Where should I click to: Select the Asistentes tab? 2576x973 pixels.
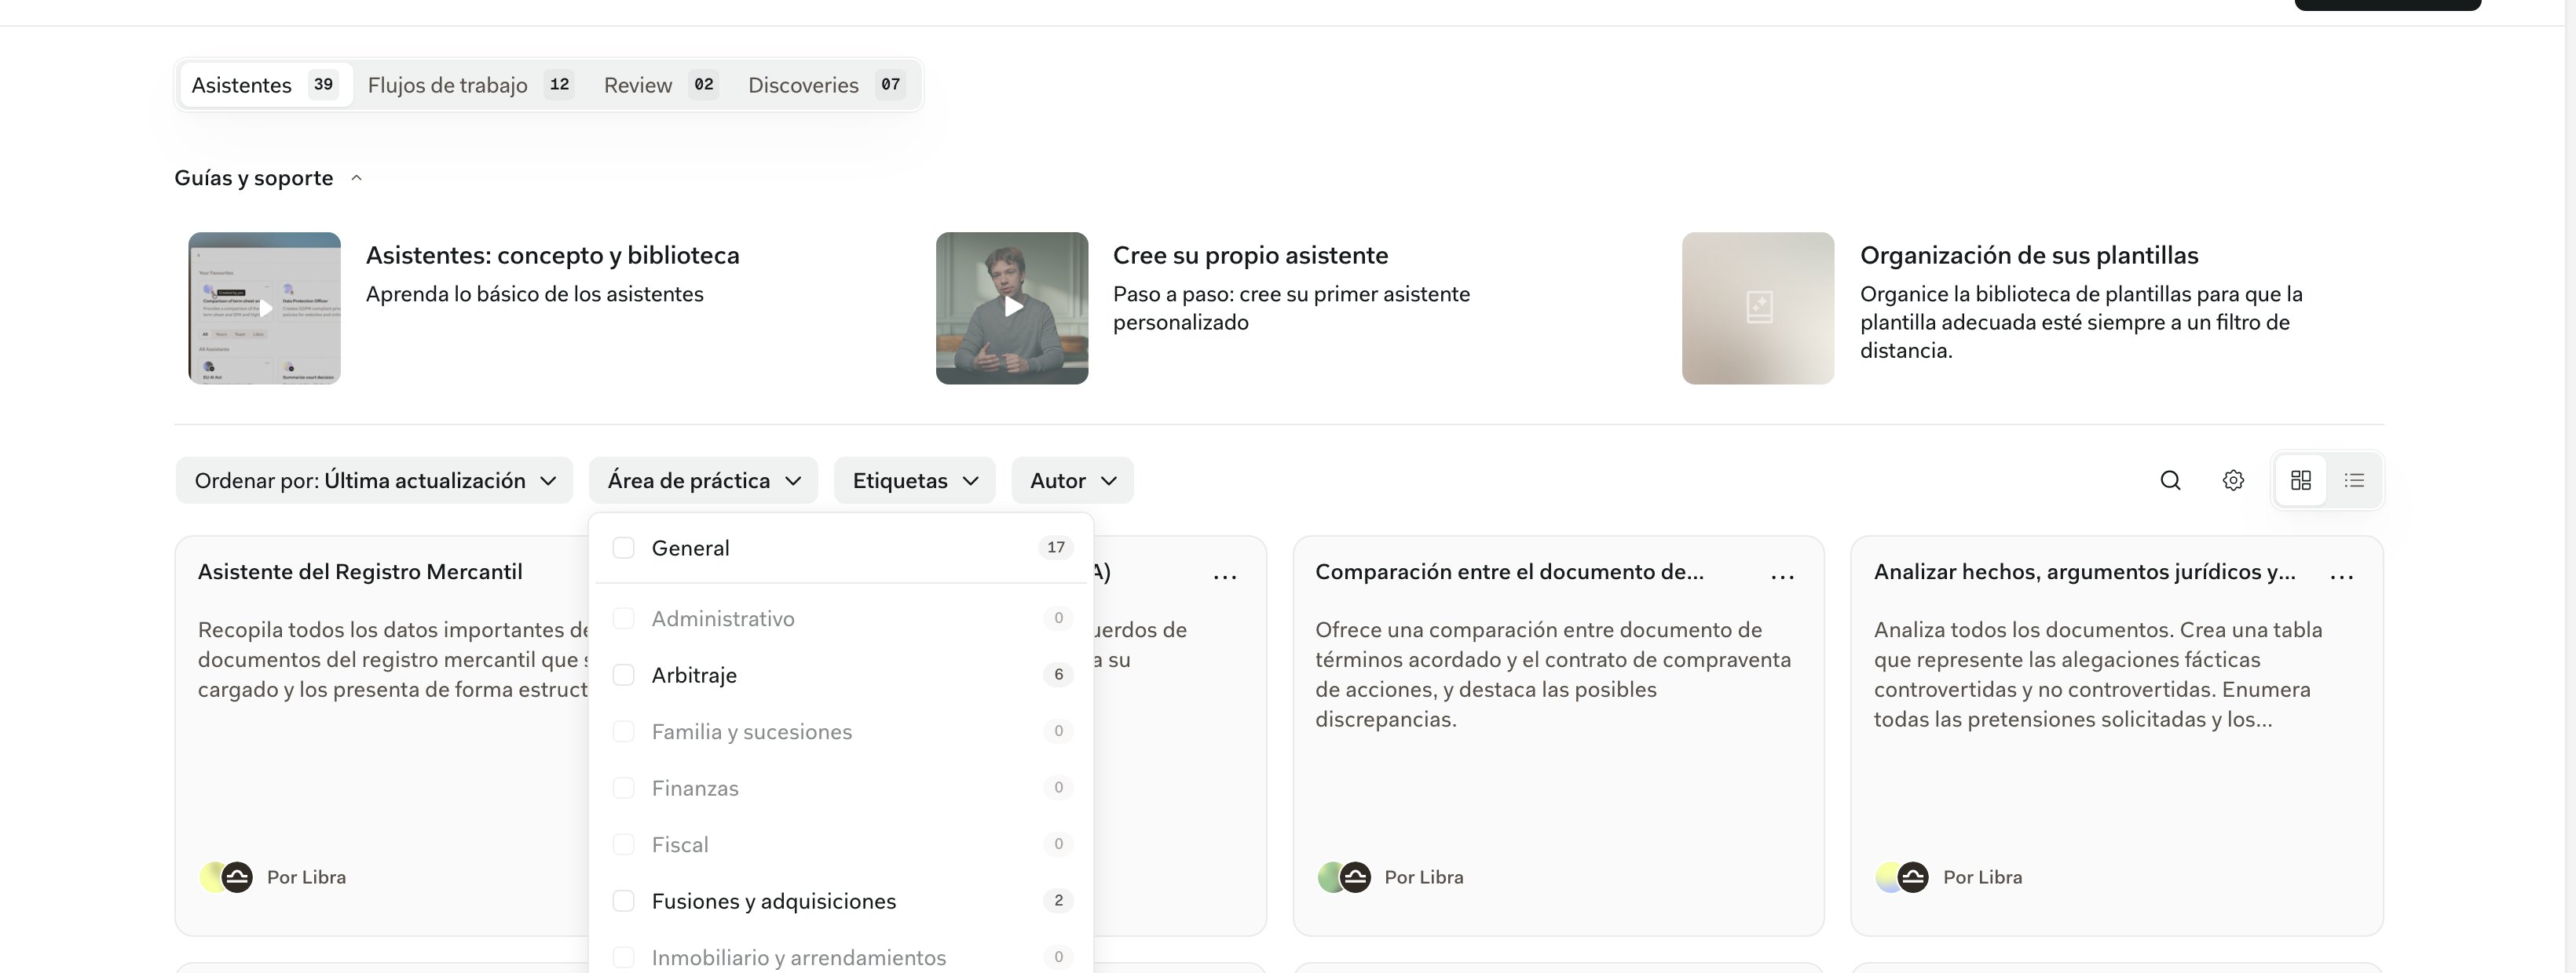click(x=265, y=85)
